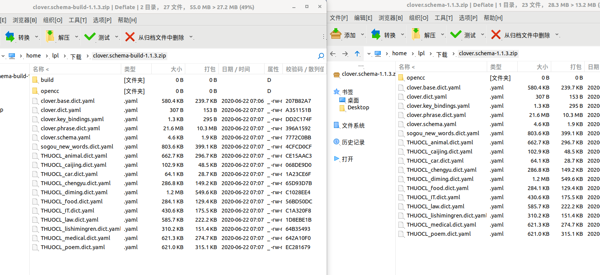Click the opencc folder icon in right window
This screenshot has height=275, width=600.
pyautogui.click(x=401, y=78)
